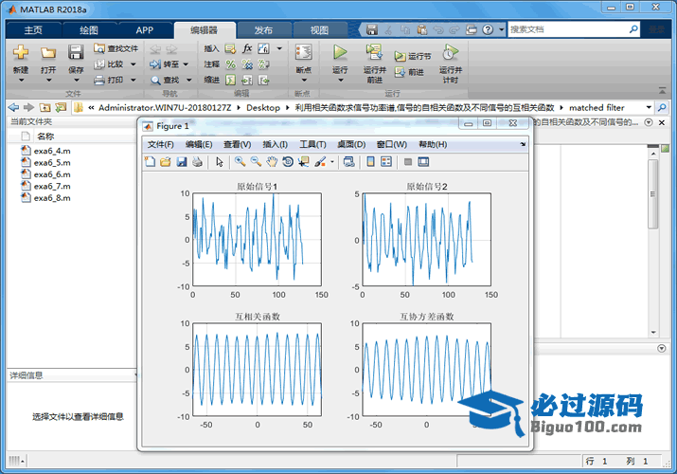Expand the dropdown arrow under 断点
The width and height of the screenshot is (677, 474).
pyautogui.click(x=304, y=81)
